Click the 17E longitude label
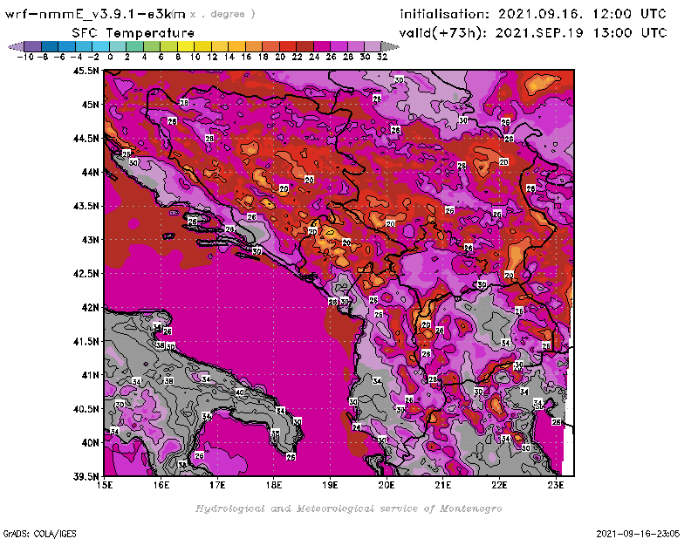Screen dimensions: 698x539 click(217, 485)
